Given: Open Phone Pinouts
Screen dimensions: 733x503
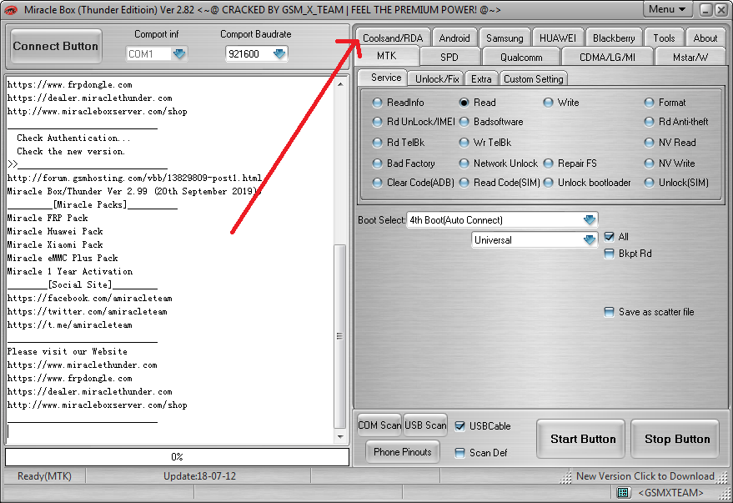Looking at the screenshot, I should (403, 452).
